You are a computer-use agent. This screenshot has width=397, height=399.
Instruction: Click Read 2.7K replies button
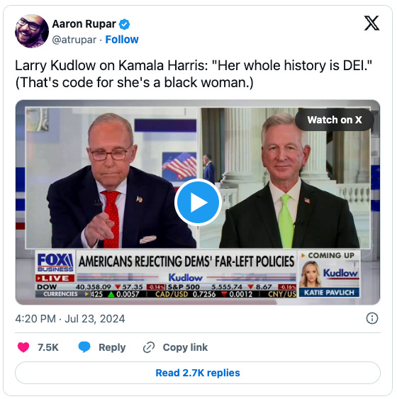point(198,373)
